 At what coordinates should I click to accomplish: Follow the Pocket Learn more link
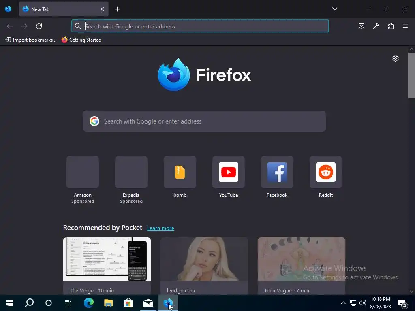(x=160, y=228)
